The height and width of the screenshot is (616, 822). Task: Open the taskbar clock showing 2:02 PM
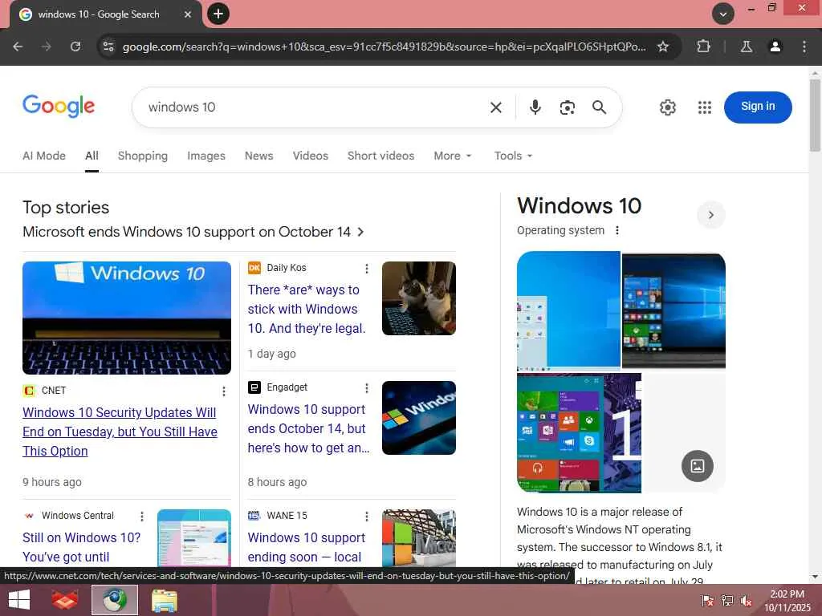point(787,600)
